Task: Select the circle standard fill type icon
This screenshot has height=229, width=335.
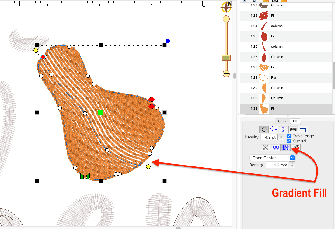Action: (264, 129)
